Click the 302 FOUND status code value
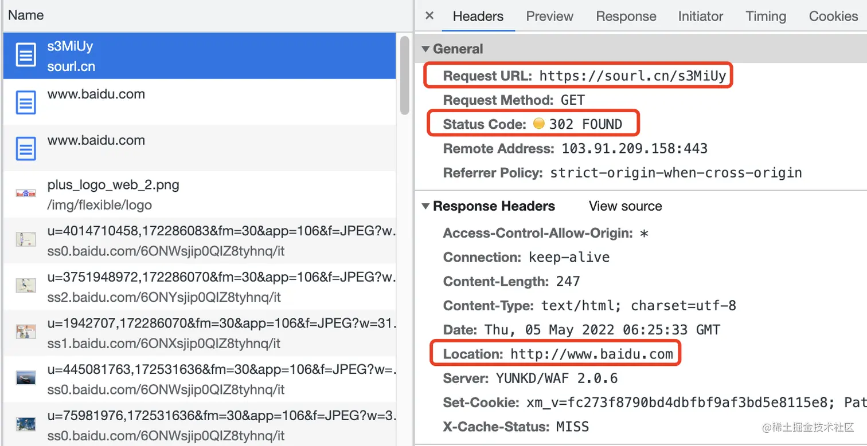Viewport: 867px width, 446px height. 585,124
